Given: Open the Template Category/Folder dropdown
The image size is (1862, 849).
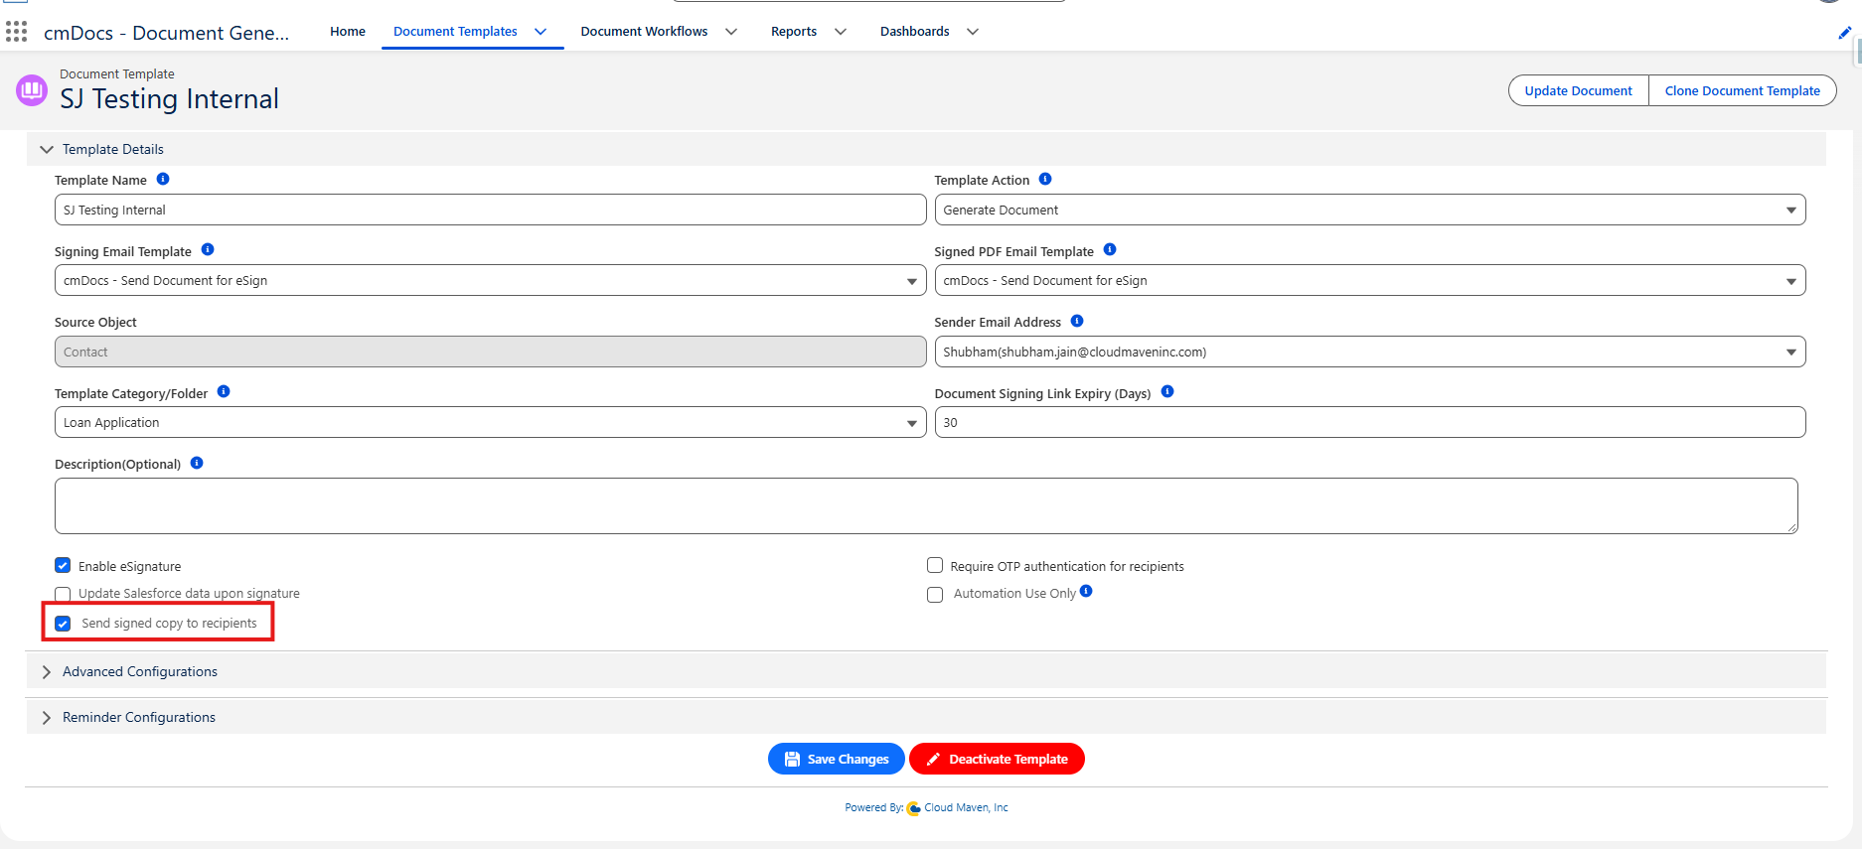Looking at the screenshot, I should tap(490, 422).
